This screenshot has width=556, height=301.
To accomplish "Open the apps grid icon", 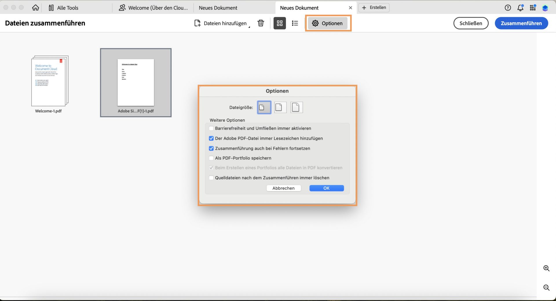I will point(533,8).
